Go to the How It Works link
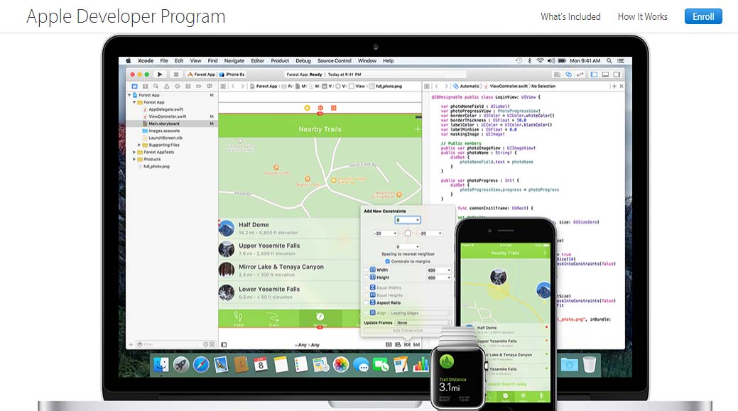 pos(642,16)
